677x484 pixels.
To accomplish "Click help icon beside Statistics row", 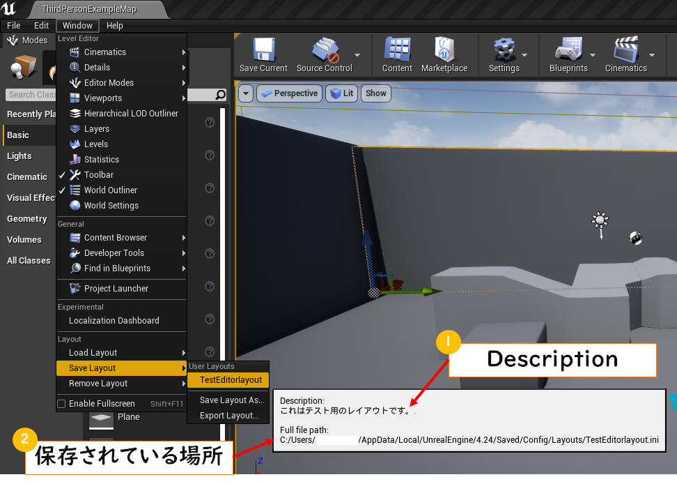I will (210, 155).
